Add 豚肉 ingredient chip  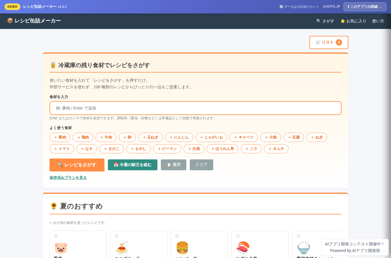point(60,137)
